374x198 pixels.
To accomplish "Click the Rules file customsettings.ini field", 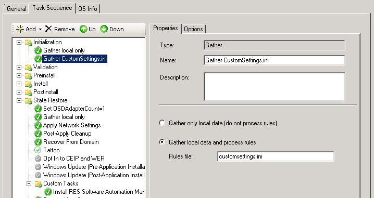I will tap(276, 156).
